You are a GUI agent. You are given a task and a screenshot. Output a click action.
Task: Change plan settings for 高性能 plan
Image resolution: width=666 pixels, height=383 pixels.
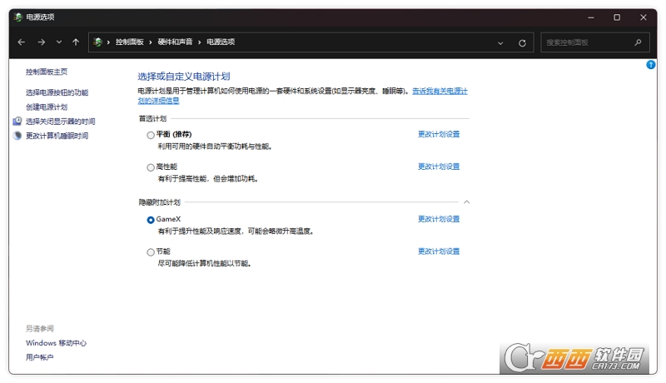click(x=439, y=167)
